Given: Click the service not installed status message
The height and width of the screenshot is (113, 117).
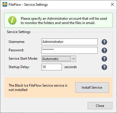Looking at the screenshot, I should pyautogui.click(x=38, y=88).
